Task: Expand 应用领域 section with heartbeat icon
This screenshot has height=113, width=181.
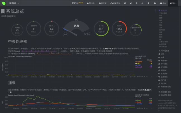Action: coord(163,77)
